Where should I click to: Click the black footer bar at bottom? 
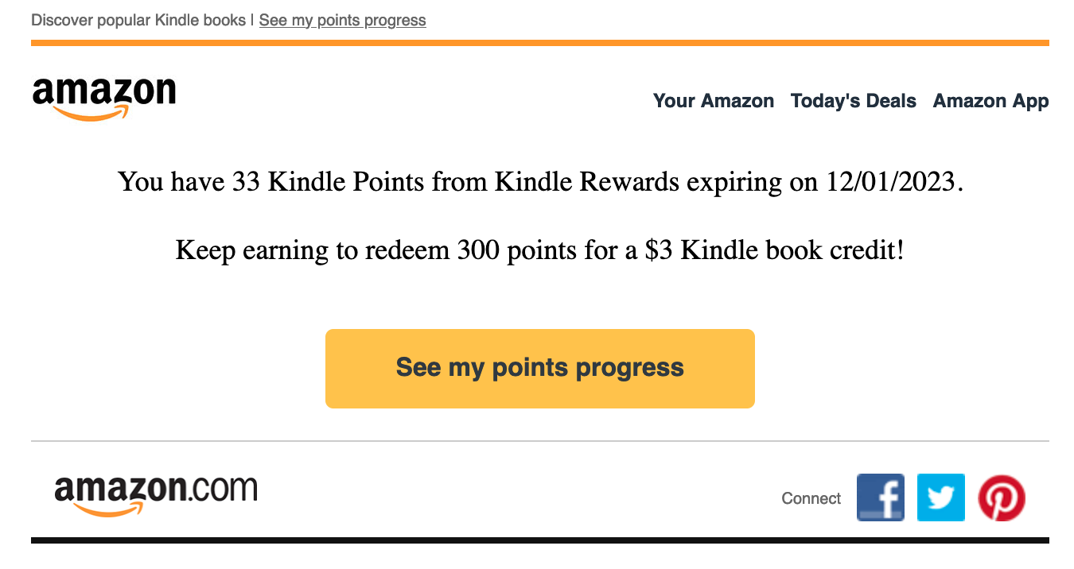pos(540,540)
